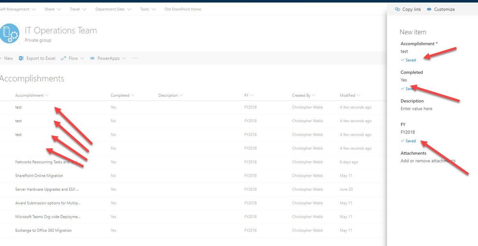The width and height of the screenshot is (478, 246).
Task: Open the Tools navigation menu
Action: coord(148,9)
